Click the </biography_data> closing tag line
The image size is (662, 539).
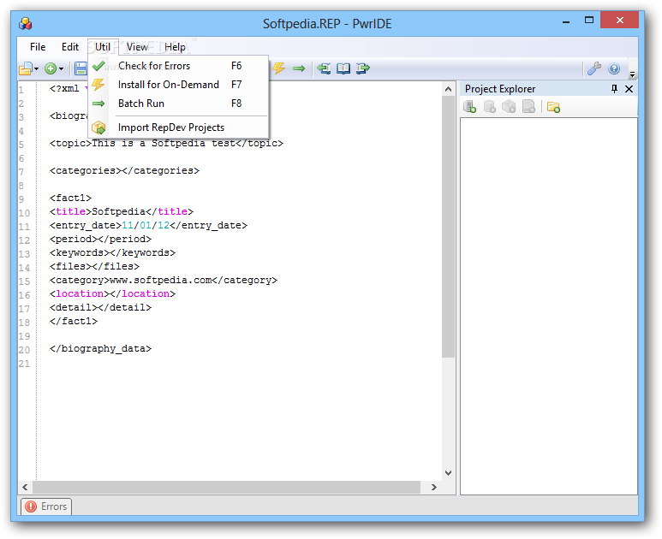(100, 349)
